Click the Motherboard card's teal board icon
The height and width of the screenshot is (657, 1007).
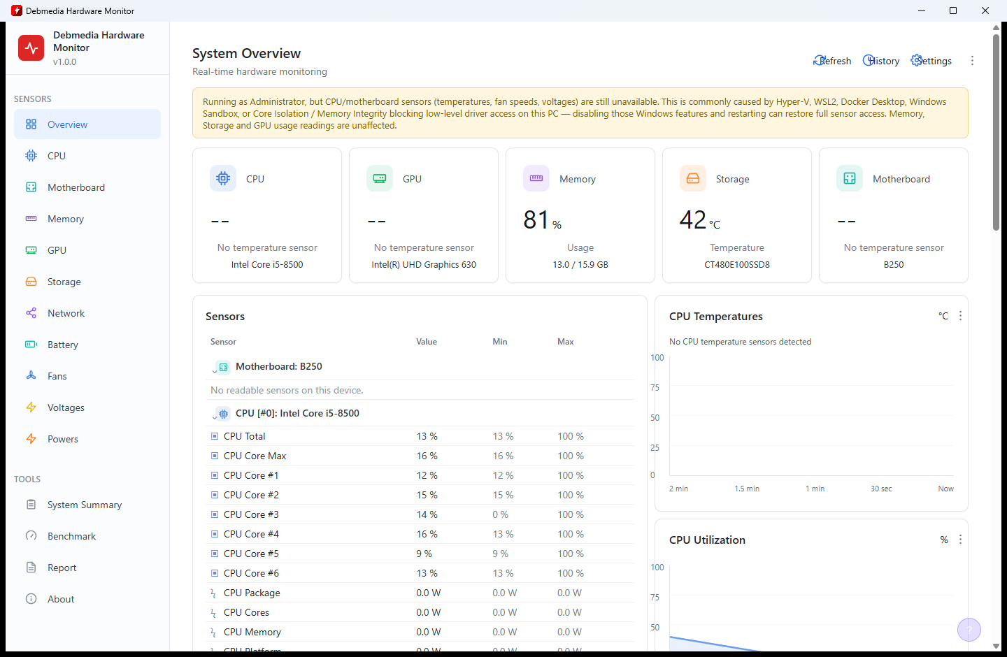[850, 178]
